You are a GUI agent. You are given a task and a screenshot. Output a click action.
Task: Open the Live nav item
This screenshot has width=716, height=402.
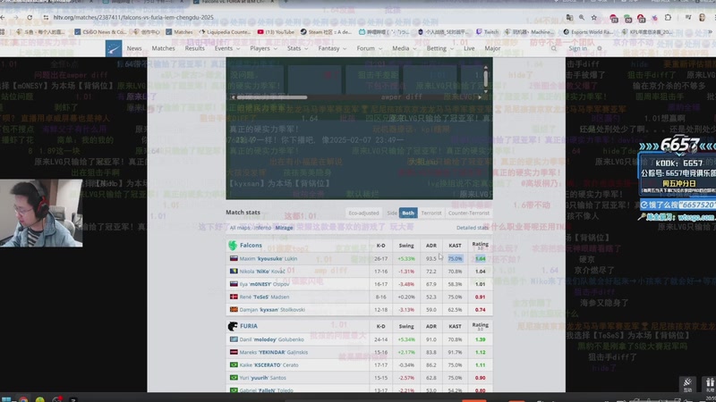click(x=469, y=48)
